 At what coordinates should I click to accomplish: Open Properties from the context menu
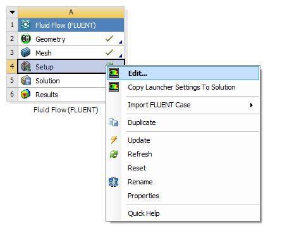pos(143,196)
